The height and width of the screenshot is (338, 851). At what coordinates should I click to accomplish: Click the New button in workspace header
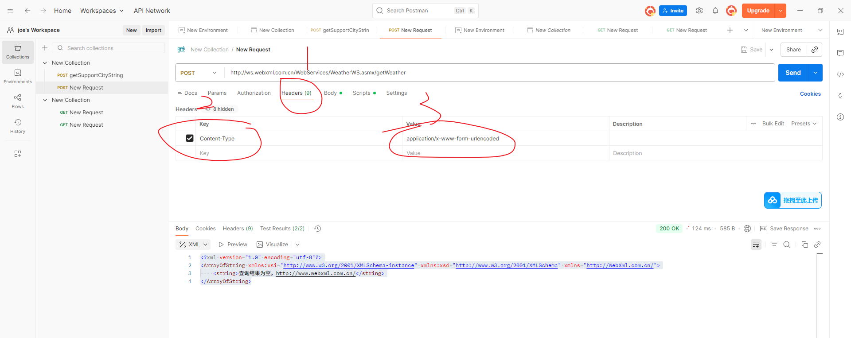pos(132,30)
